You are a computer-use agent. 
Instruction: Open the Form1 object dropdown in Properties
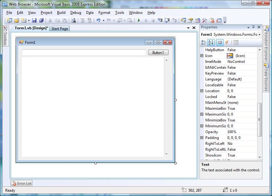coord(231,35)
